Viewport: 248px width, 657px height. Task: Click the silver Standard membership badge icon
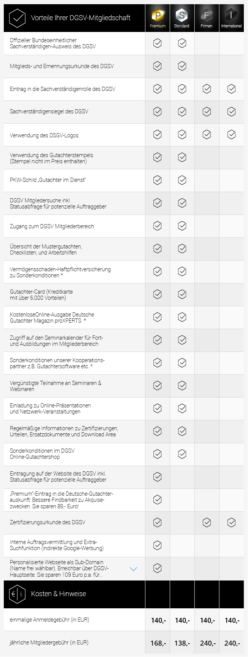tap(182, 15)
